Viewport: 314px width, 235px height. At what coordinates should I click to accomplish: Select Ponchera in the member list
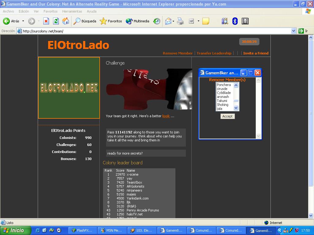pyautogui.click(x=224, y=85)
